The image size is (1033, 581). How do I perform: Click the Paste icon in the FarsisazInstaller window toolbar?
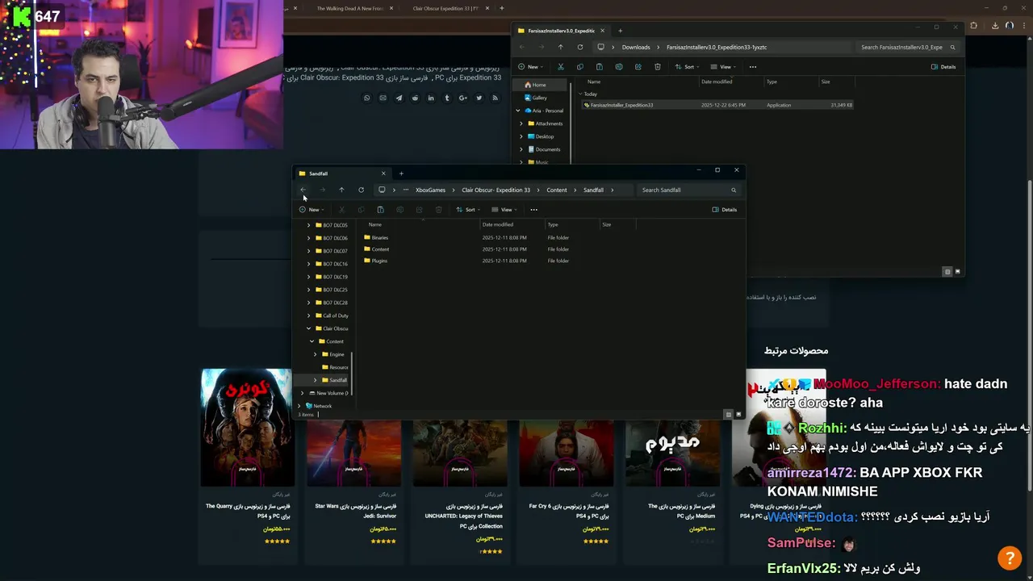[x=599, y=67]
